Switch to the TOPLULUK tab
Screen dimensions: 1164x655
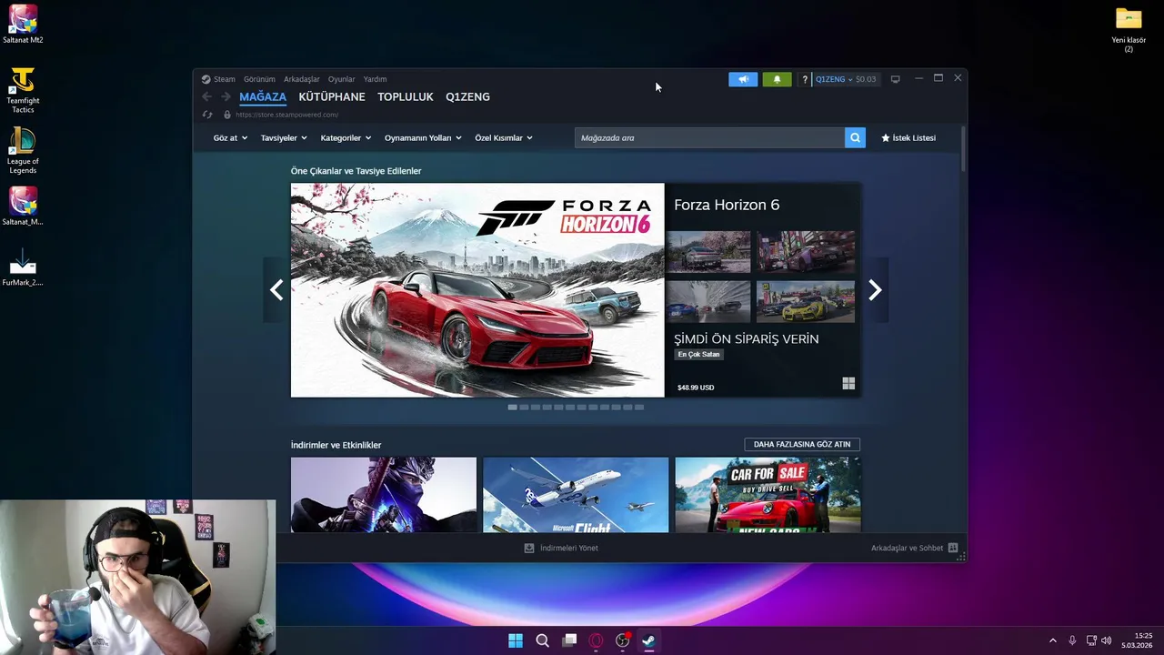[406, 96]
